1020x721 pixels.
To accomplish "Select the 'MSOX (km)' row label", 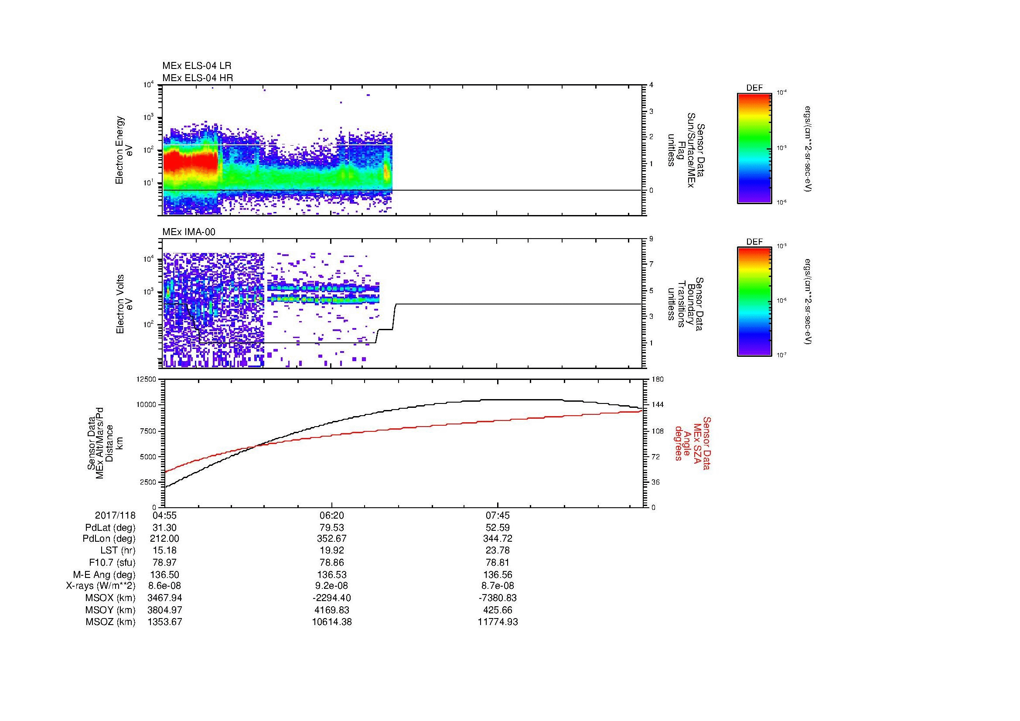I will 111,598.
